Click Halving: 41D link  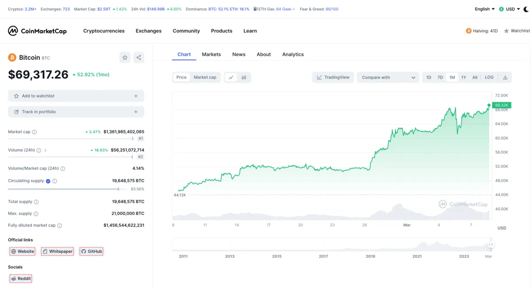pyautogui.click(x=482, y=31)
